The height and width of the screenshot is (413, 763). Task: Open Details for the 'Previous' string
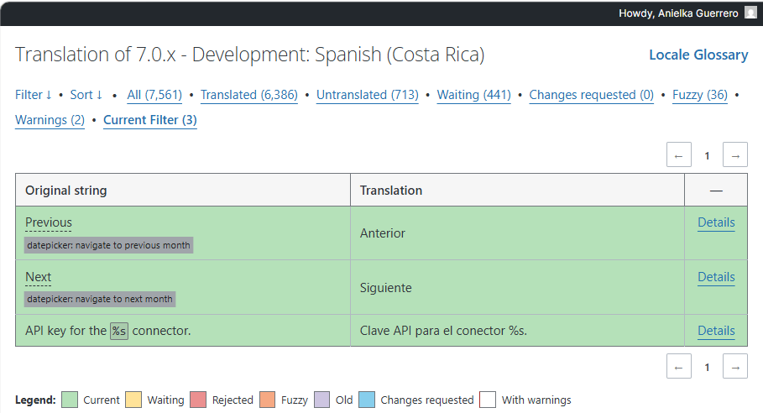[x=716, y=222]
